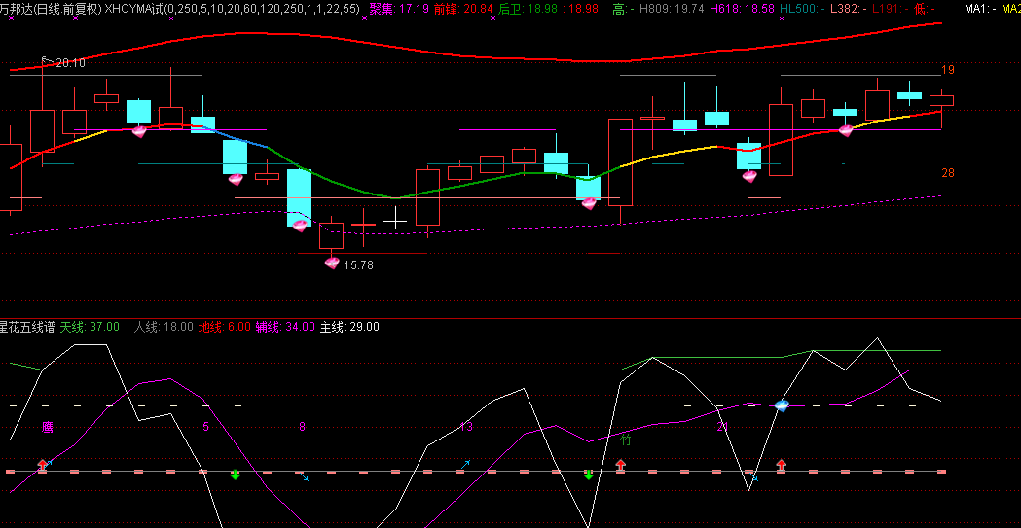Click the 前锋: 20.84 value
The height and width of the screenshot is (528, 1021).
(x=463, y=9)
